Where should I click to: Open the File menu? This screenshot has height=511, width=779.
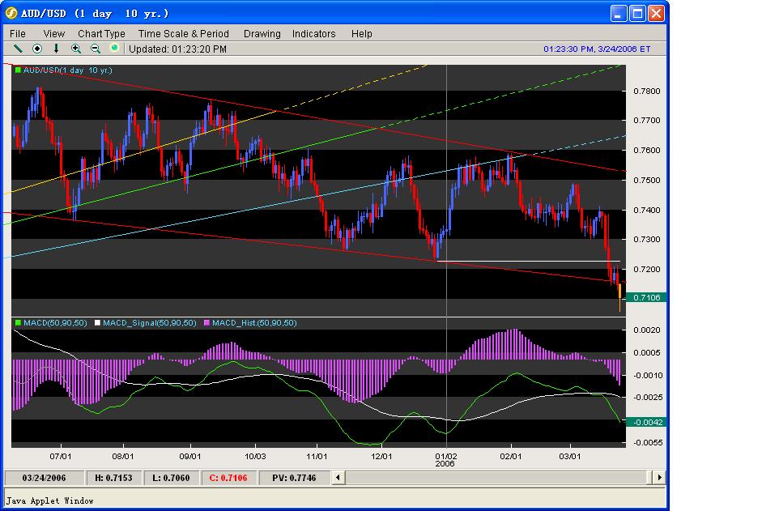point(18,33)
